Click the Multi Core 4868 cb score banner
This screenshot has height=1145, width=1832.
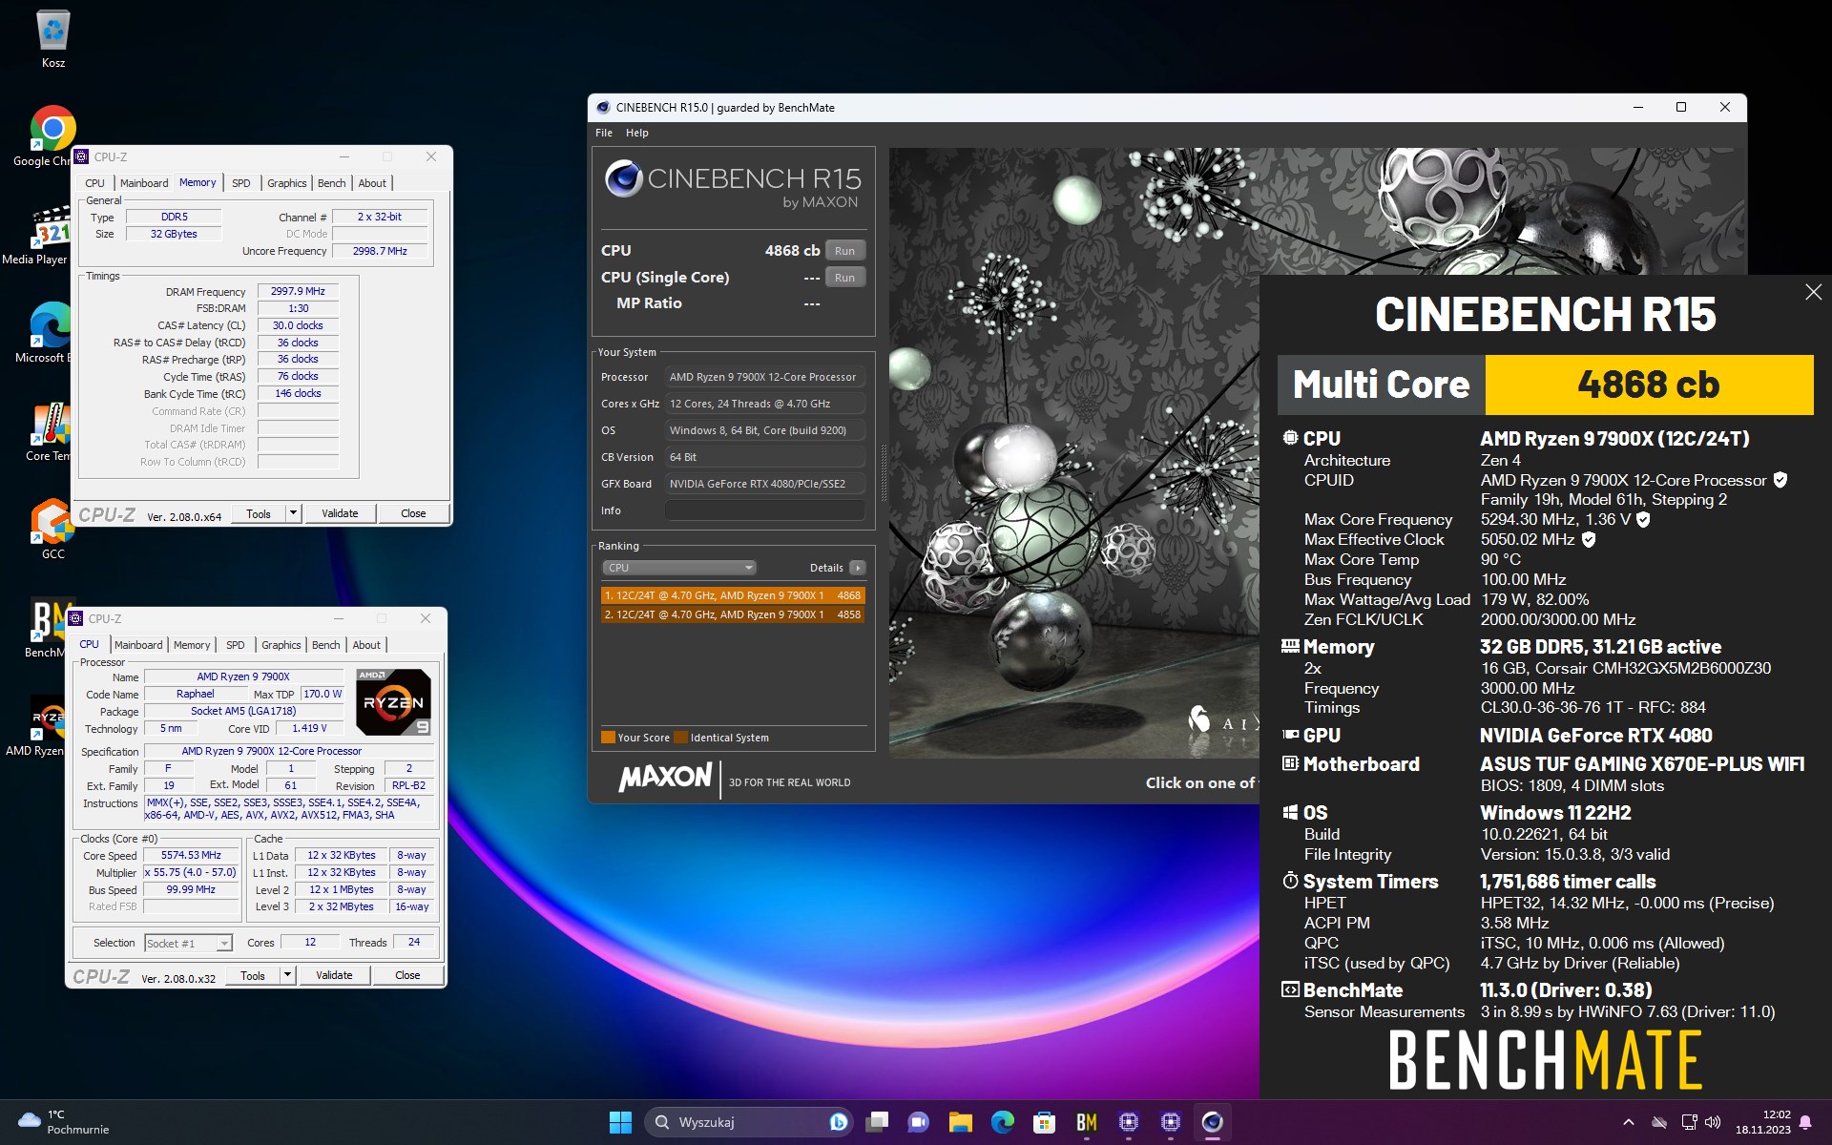tap(1545, 385)
